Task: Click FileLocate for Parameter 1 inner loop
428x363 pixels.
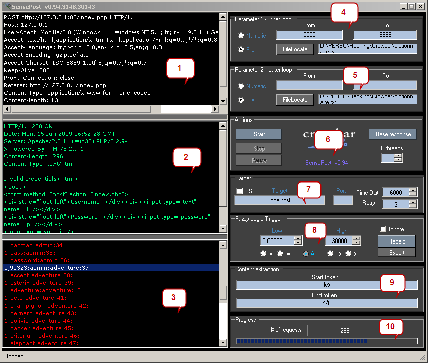Action: pyautogui.click(x=295, y=49)
